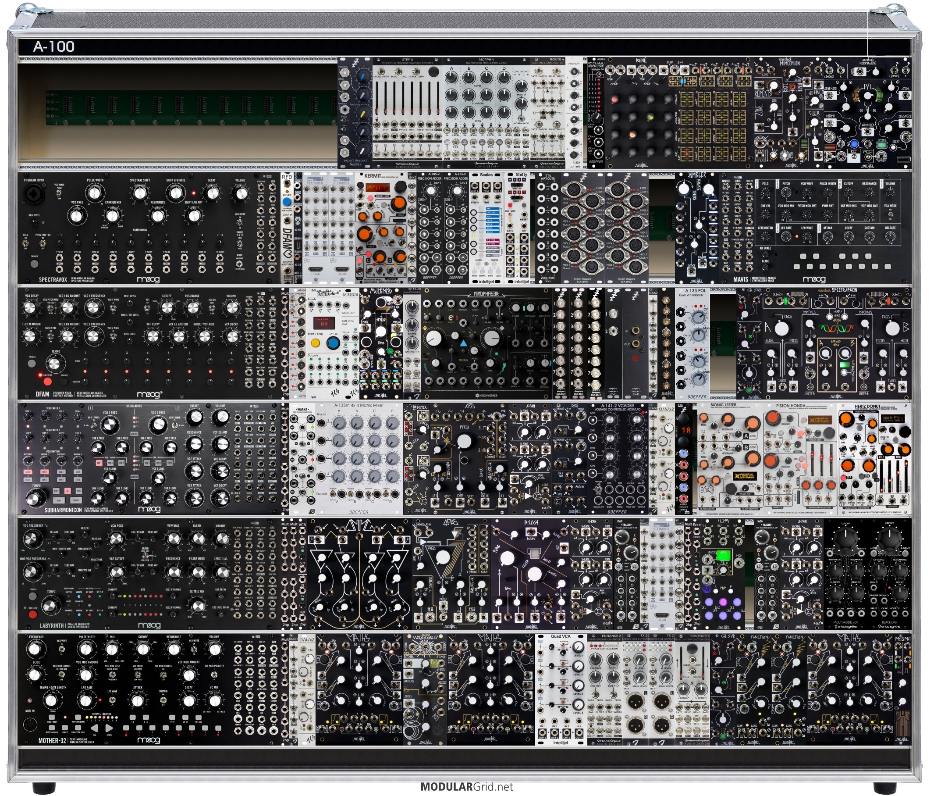The image size is (934, 796).
Task: Click the yellow Start/Stop button on Pamela's Workout
Action: click(316, 343)
